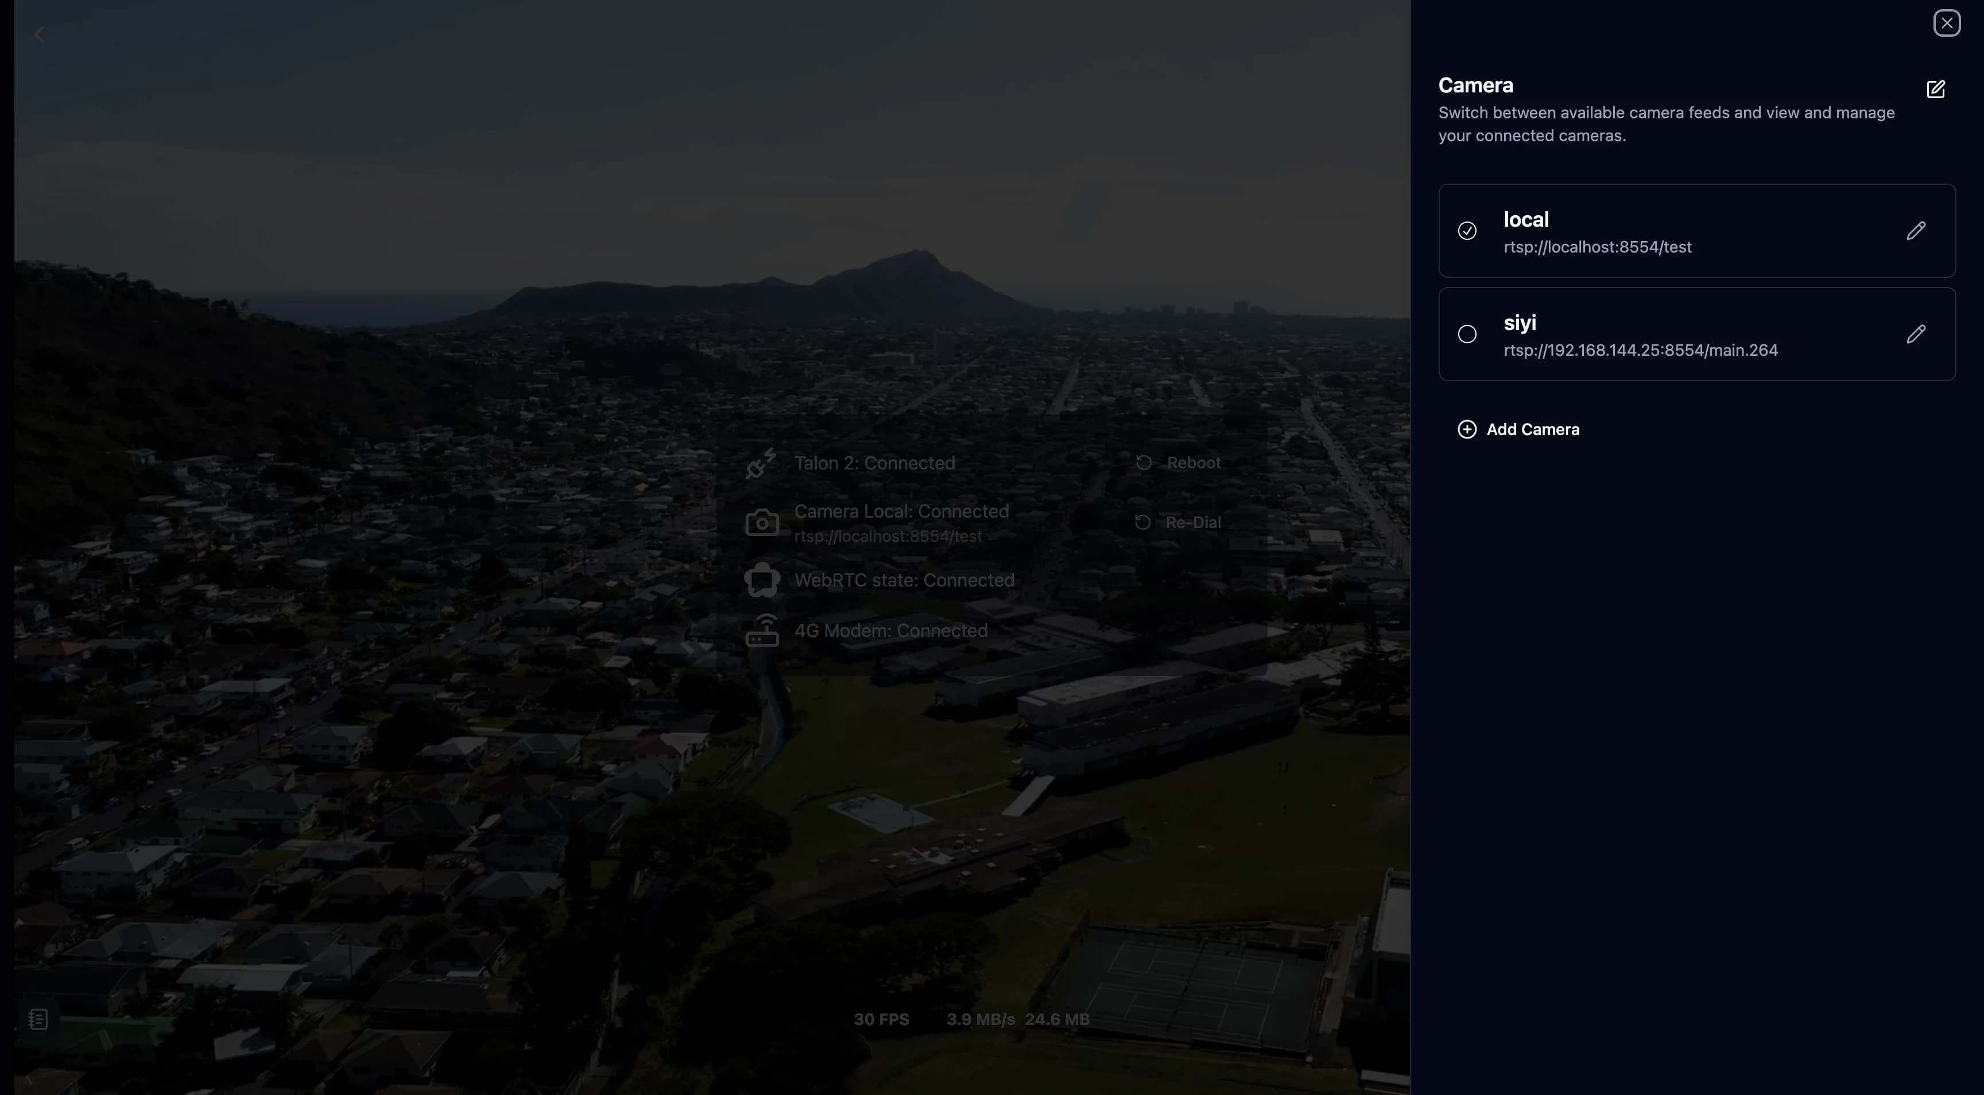The image size is (1984, 1095).
Task: Select the siyi camera radio button
Action: 1466,333
